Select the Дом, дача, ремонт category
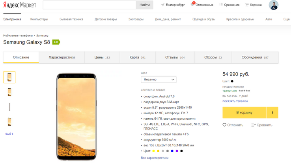The height and width of the screenshot is (168, 291). (168, 19)
